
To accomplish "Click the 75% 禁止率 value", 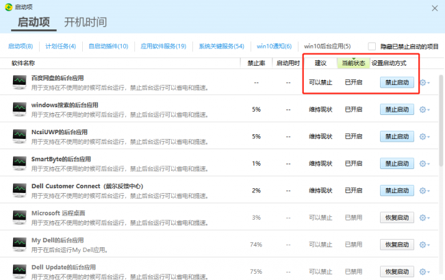I will coord(256,272).
